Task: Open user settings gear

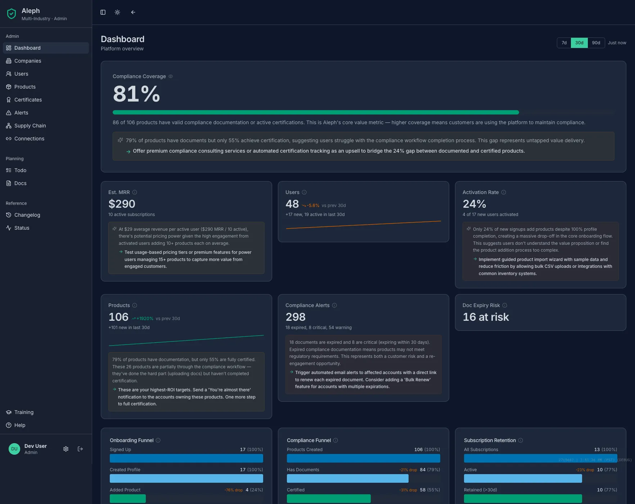Action: pos(66,449)
